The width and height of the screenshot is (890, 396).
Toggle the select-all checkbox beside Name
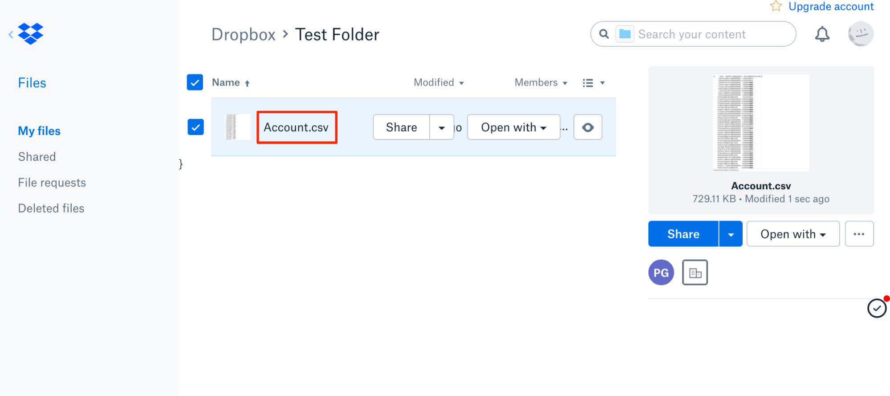point(195,82)
